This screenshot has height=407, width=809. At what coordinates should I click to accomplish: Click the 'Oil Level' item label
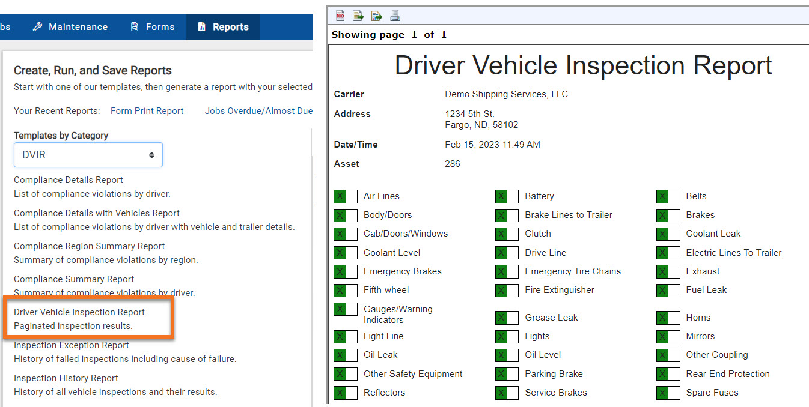tap(543, 355)
